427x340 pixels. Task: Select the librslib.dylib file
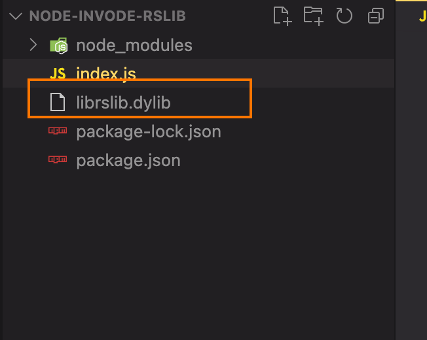[123, 103]
